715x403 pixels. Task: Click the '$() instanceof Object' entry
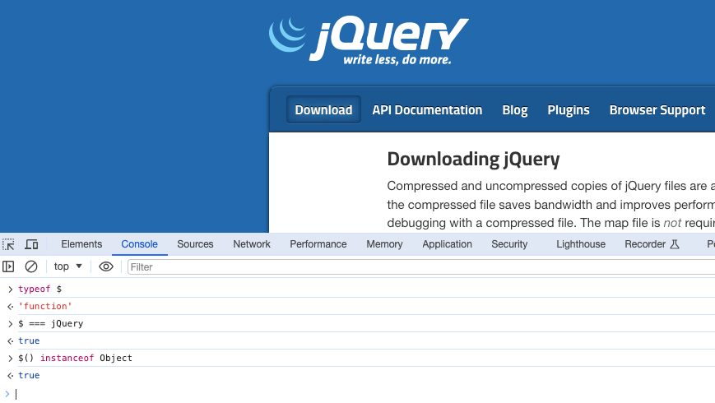(75, 359)
